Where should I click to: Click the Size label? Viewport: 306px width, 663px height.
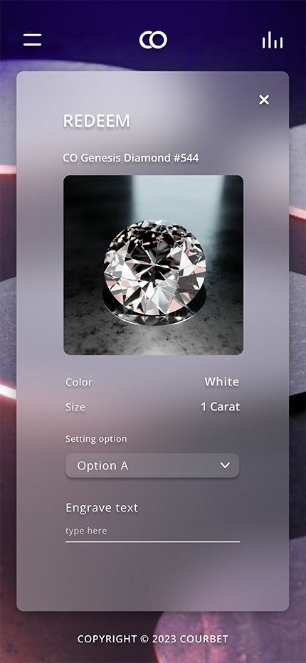pos(75,407)
